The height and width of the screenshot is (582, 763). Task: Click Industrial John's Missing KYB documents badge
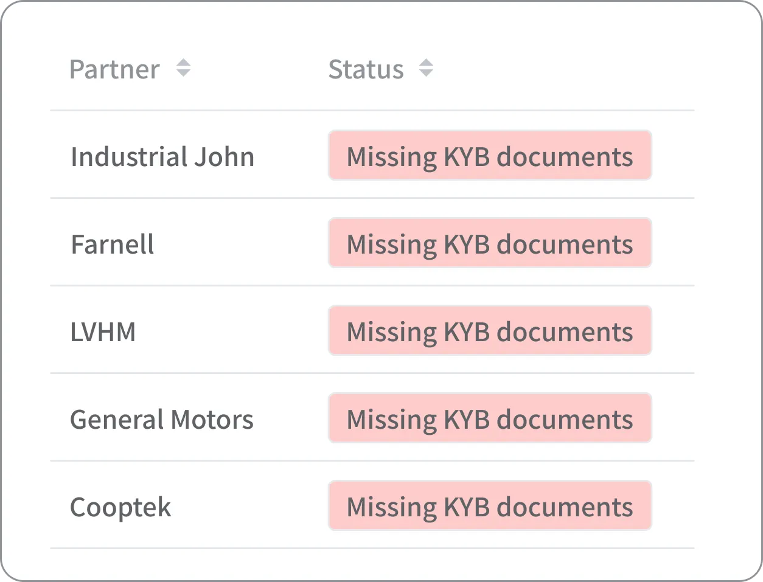tap(490, 156)
